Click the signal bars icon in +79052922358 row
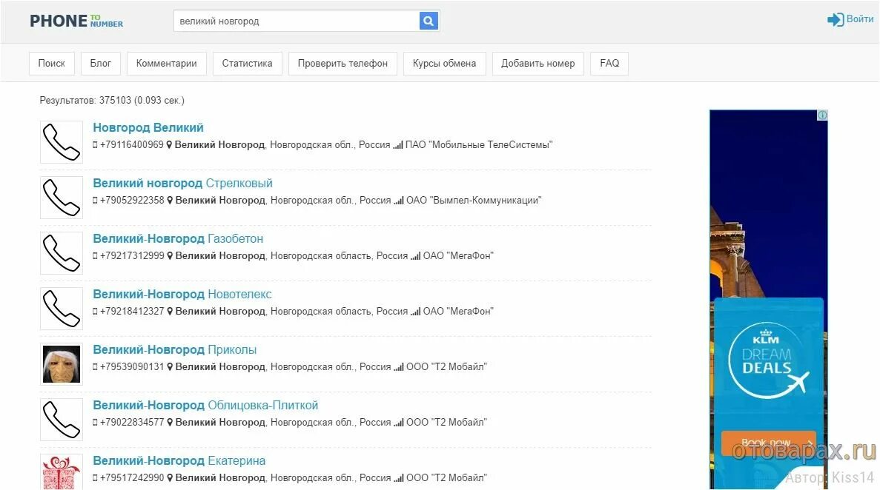The height and width of the screenshot is (490, 880). [x=398, y=201]
